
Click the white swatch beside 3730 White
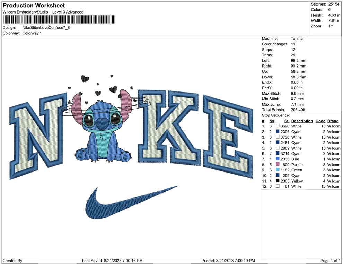click(278, 137)
